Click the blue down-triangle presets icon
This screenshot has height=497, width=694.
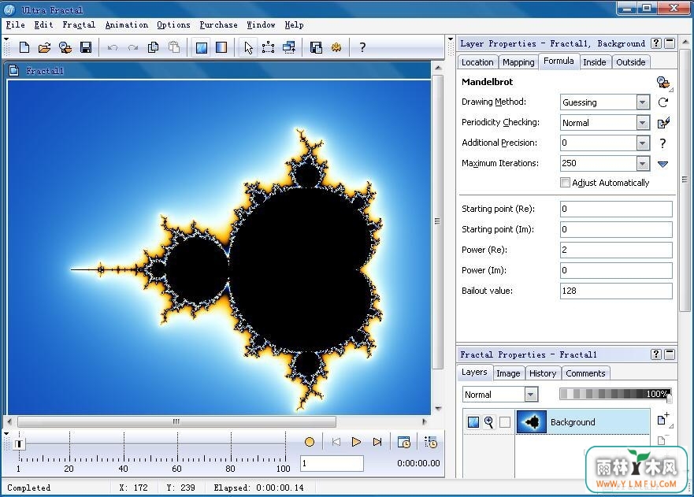(662, 164)
